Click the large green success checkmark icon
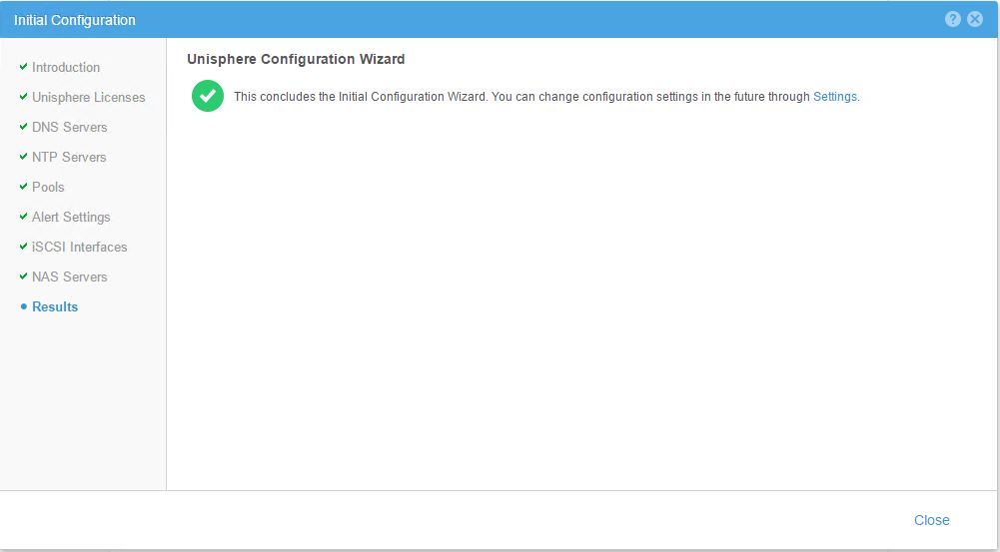Viewport: 1000px width, 552px height. pyautogui.click(x=207, y=96)
